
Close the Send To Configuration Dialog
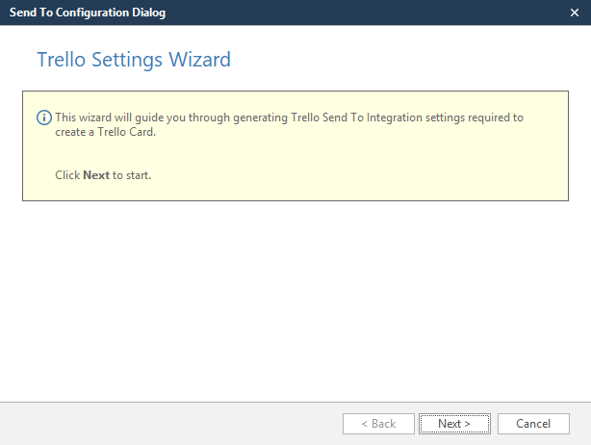(x=574, y=13)
